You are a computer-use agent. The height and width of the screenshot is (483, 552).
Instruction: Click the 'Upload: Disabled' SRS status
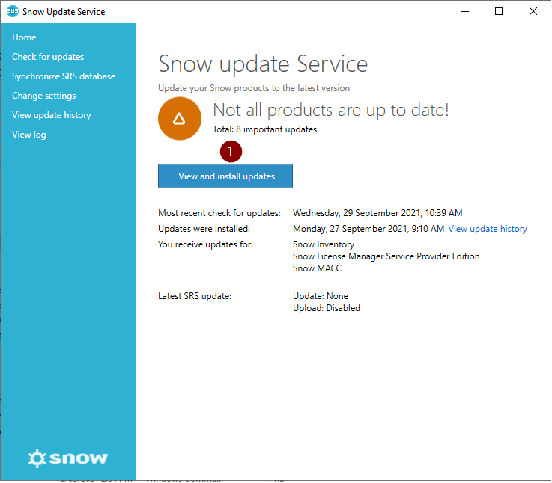[x=327, y=308]
